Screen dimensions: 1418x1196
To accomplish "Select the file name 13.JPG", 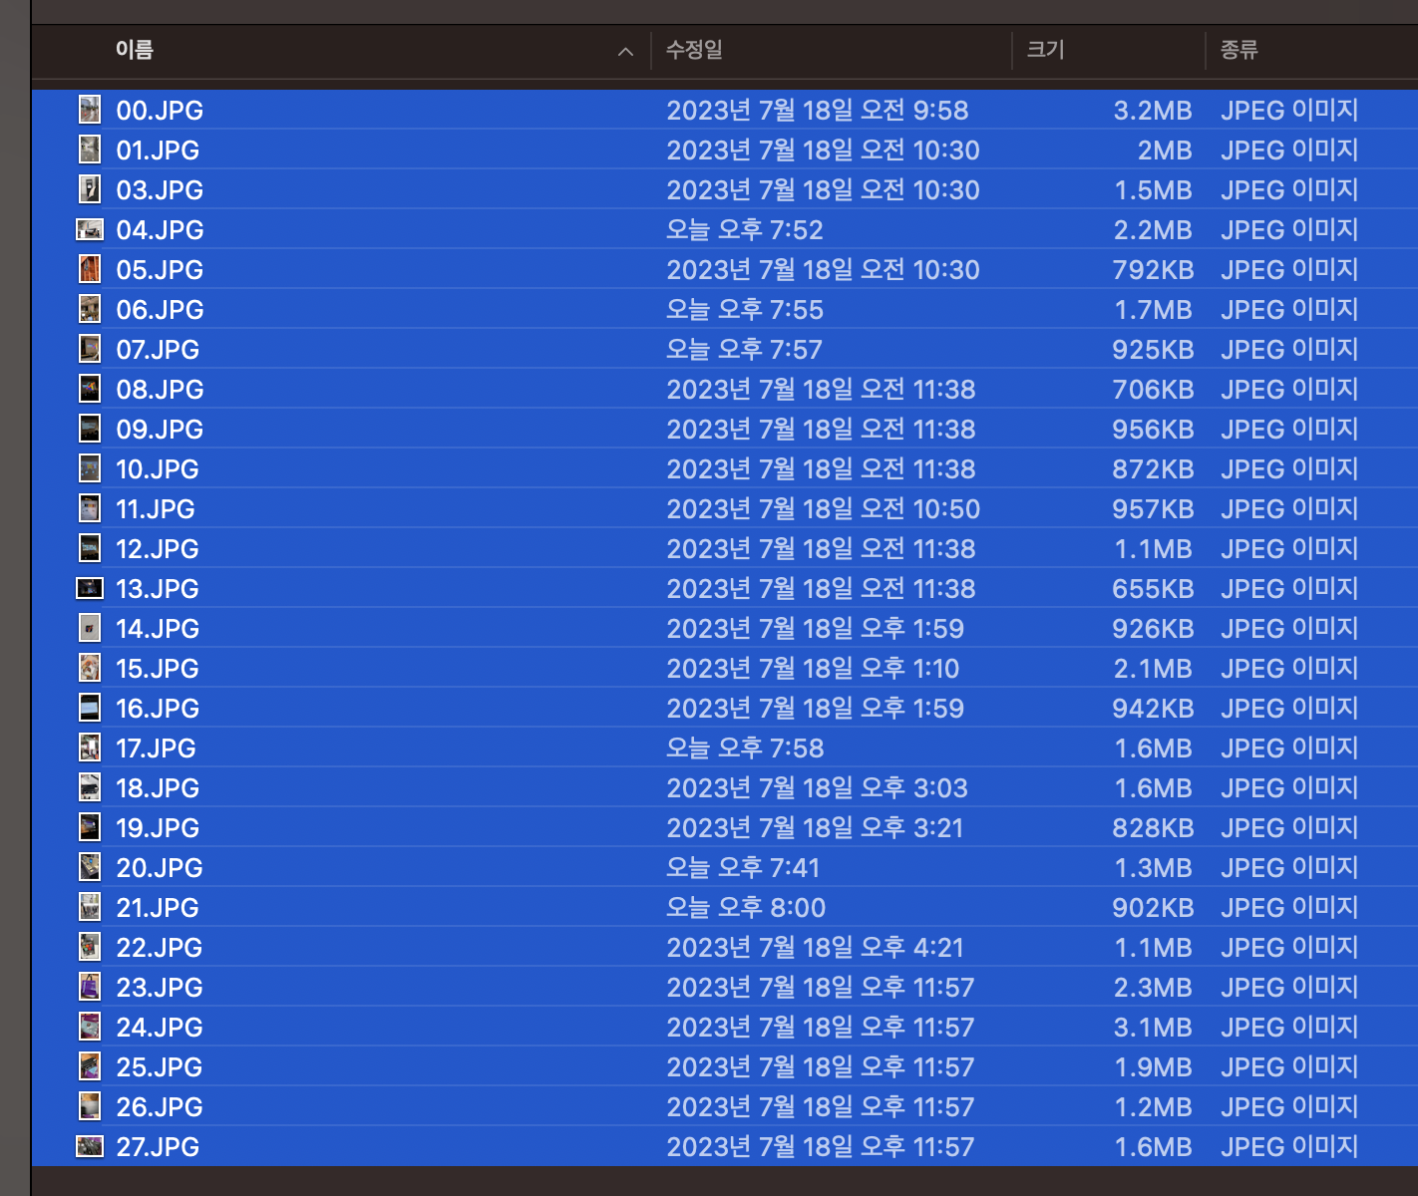I will click(x=158, y=589).
